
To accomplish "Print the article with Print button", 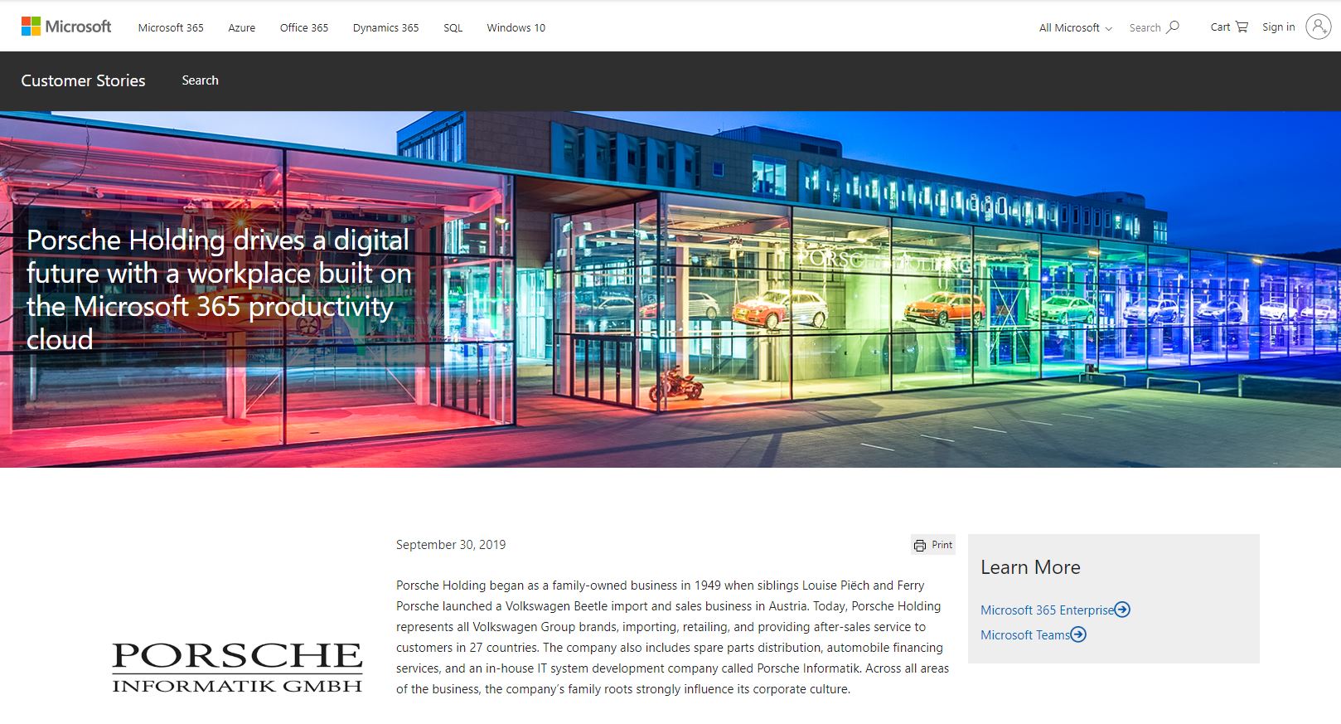I will coord(933,545).
